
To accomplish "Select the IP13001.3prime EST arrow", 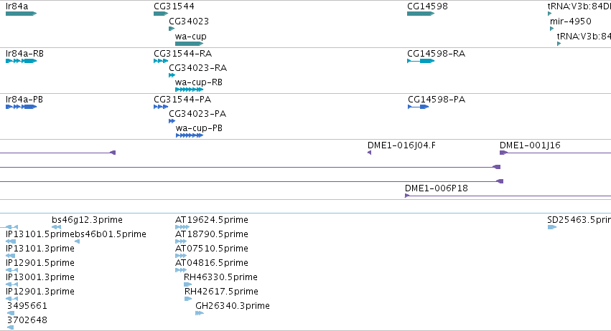I will [x=12, y=284].
